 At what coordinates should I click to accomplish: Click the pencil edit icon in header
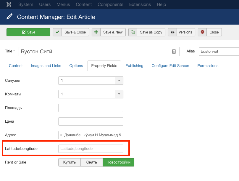tap(9, 17)
